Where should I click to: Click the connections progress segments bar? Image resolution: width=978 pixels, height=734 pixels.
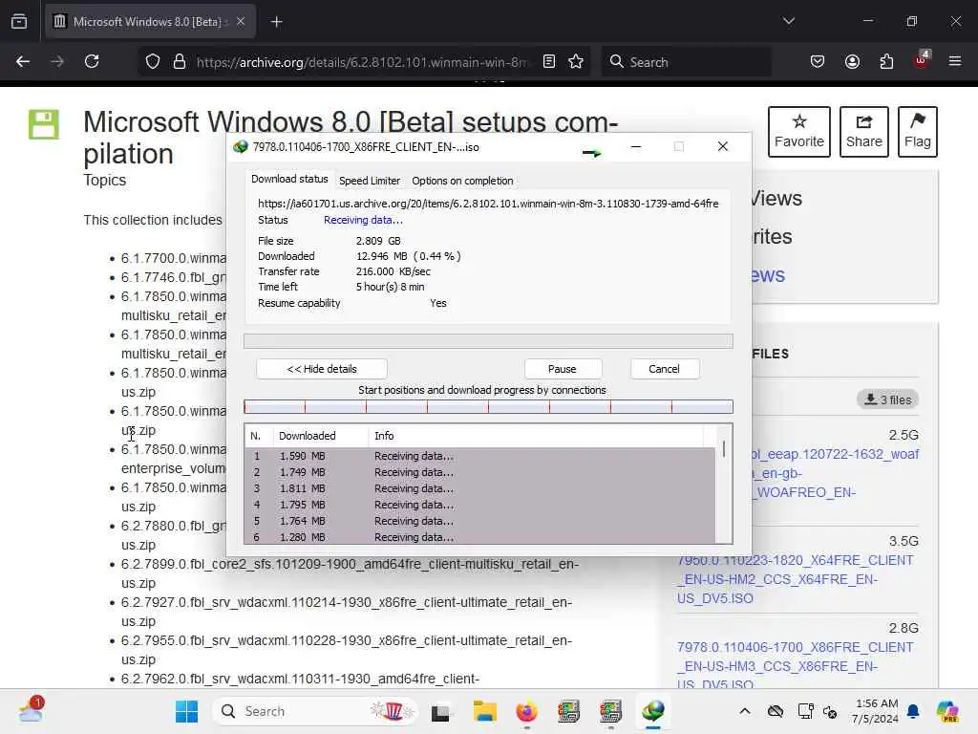(488, 407)
